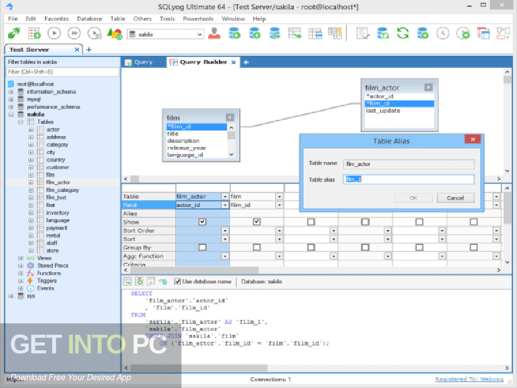Click the root@localhost server icon
Image resolution: width=517 pixels, height=388 pixels.
(11, 84)
